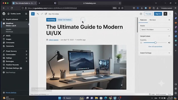Switch to the Rerview tab
The image size is (178, 100).
[x=153, y=20]
